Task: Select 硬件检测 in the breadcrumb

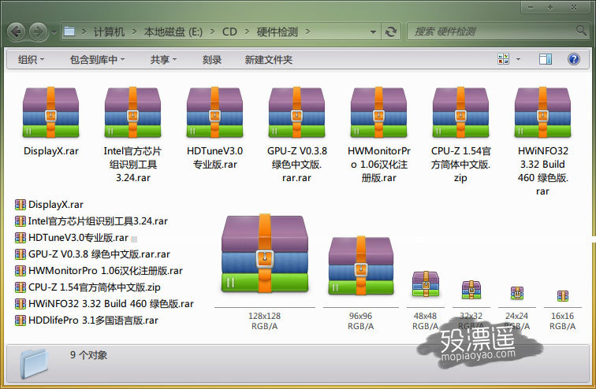Action: pyautogui.click(x=278, y=31)
